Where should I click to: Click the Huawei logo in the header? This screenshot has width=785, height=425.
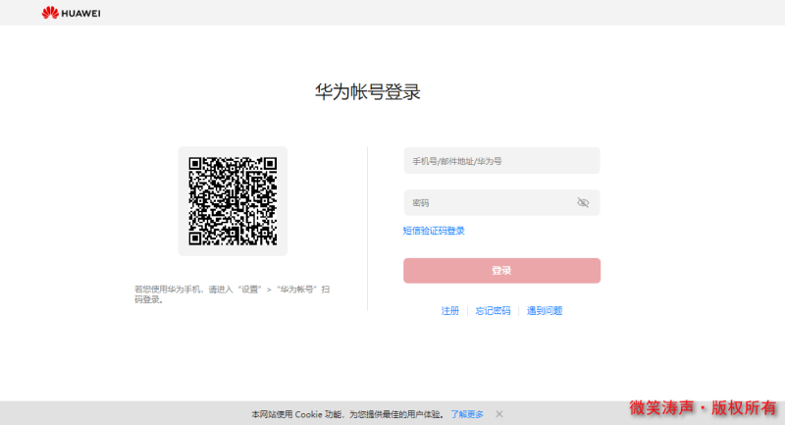(x=71, y=13)
